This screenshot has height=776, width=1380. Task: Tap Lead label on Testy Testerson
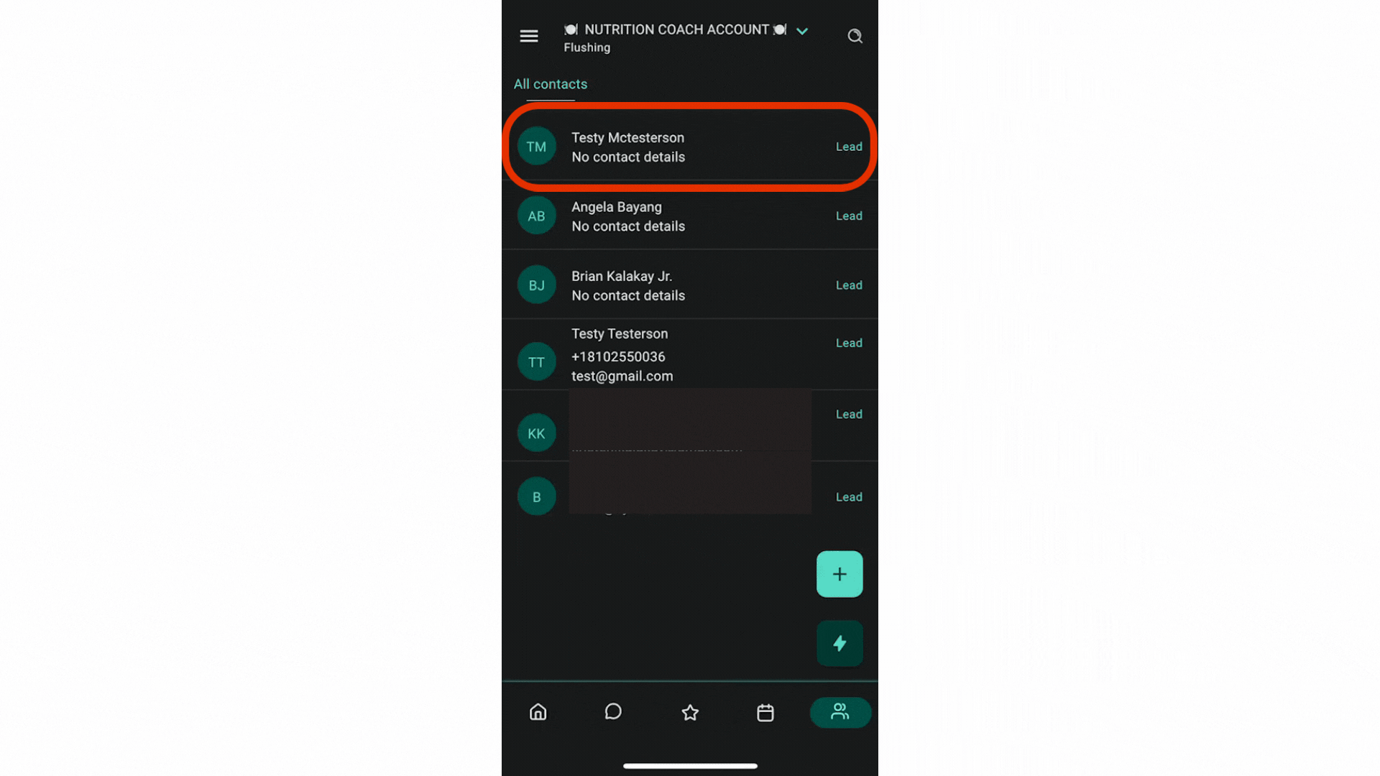click(848, 342)
